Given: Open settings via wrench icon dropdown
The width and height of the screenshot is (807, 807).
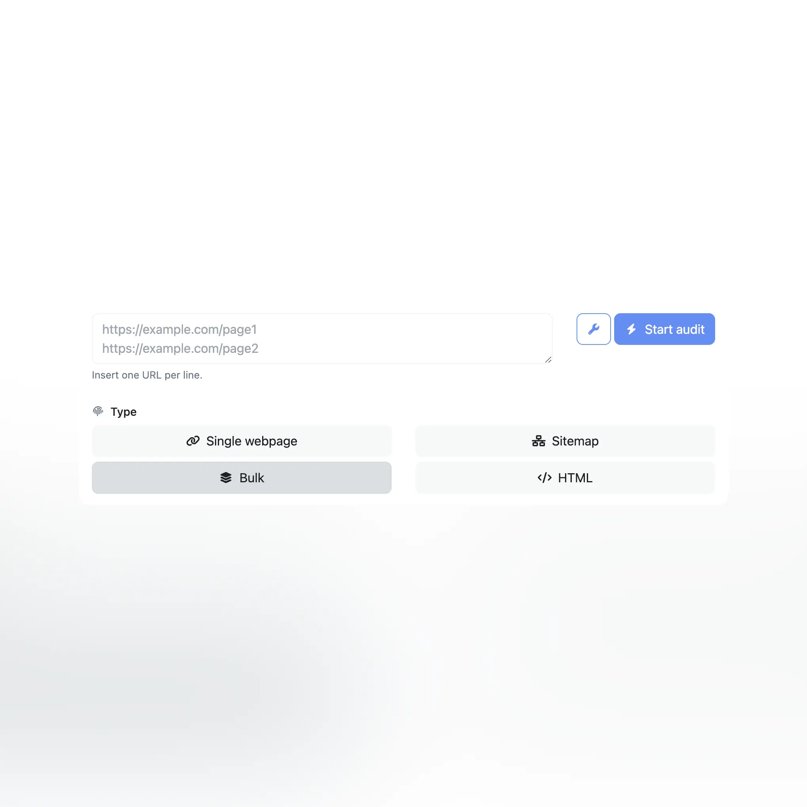Looking at the screenshot, I should pos(594,329).
